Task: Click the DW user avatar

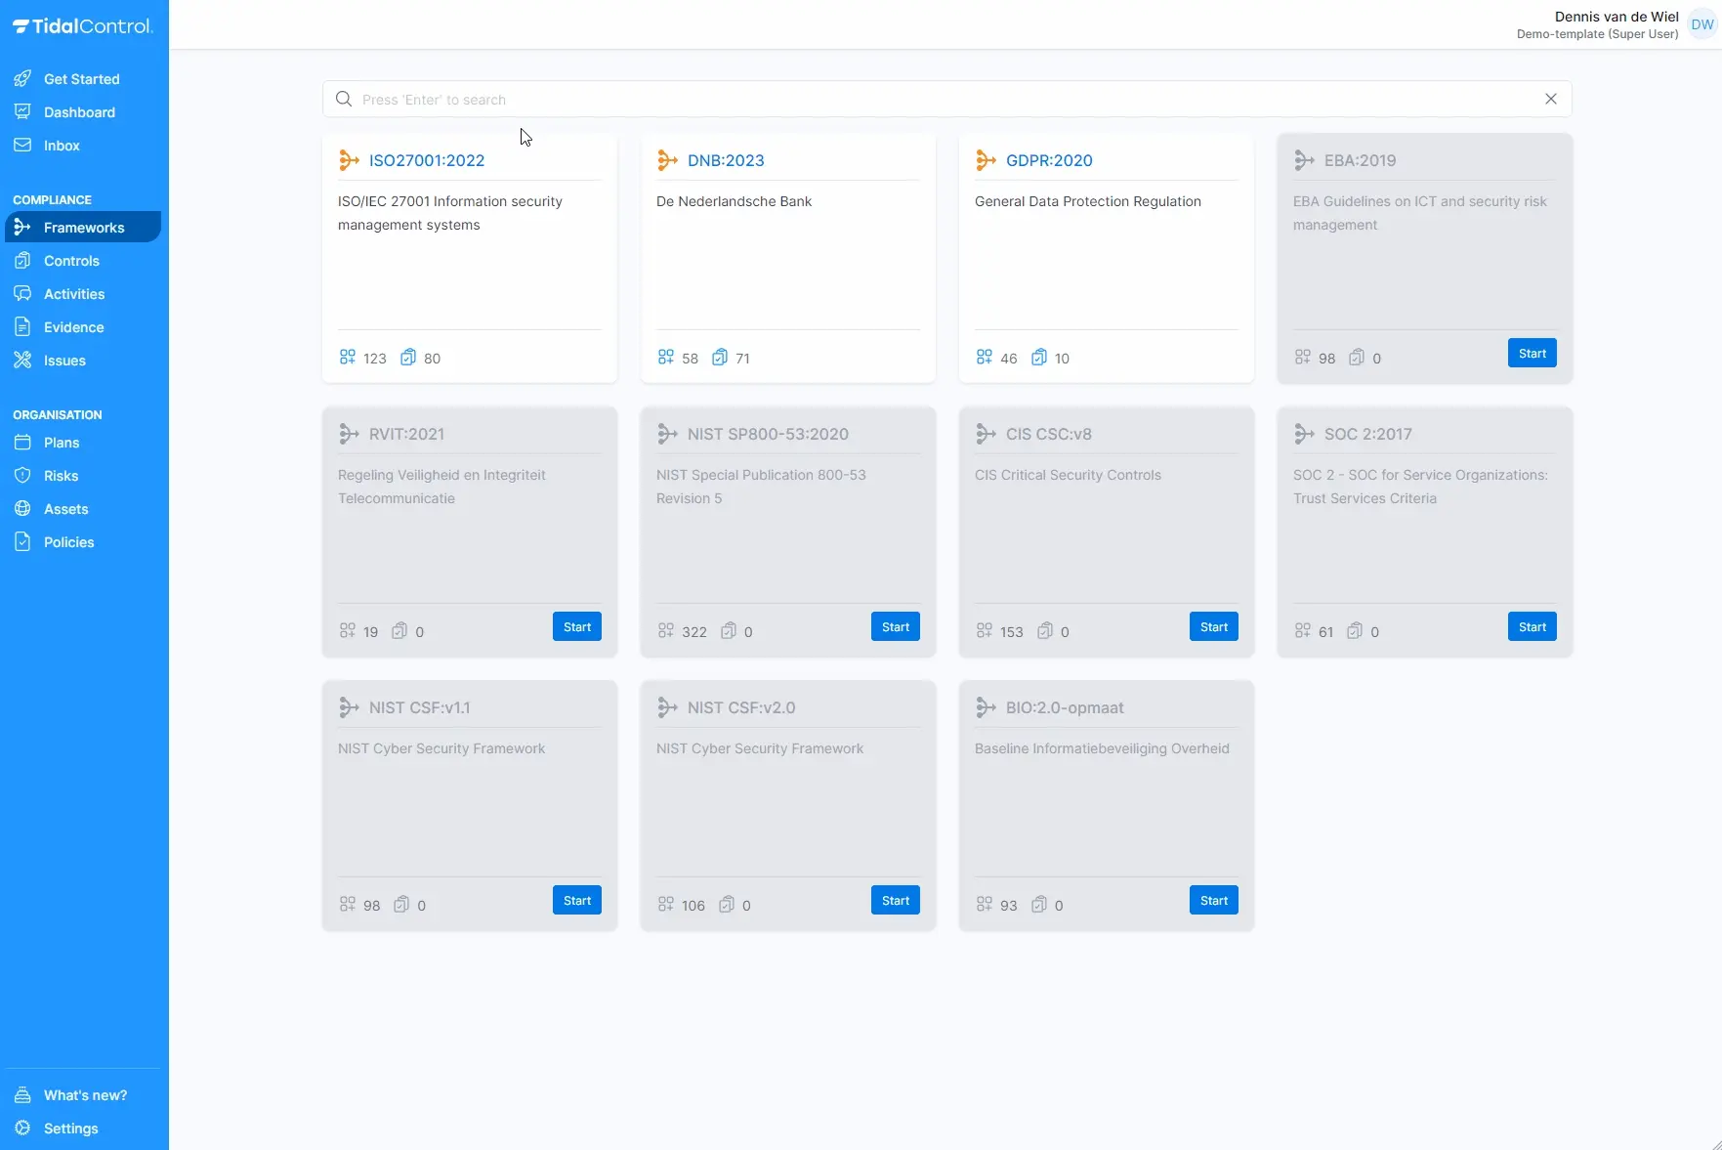Action: [1702, 25]
